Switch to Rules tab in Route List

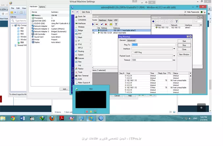110,20
